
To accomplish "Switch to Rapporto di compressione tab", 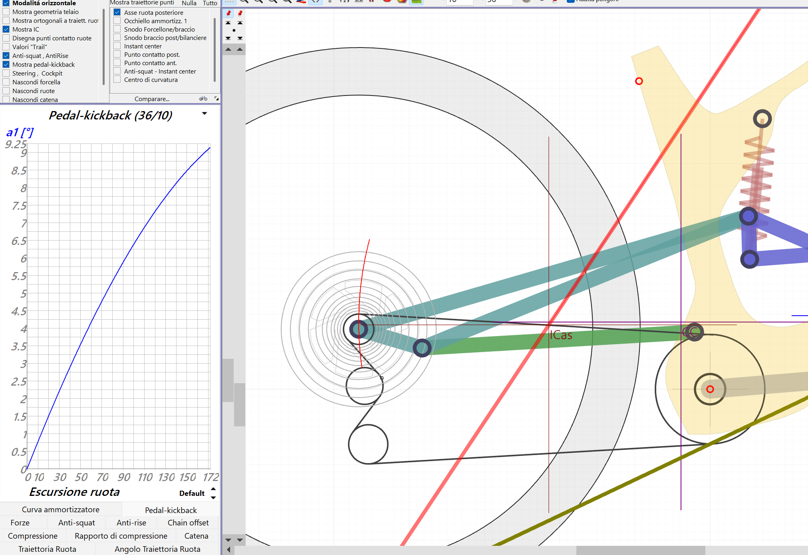I will coord(121,536).
